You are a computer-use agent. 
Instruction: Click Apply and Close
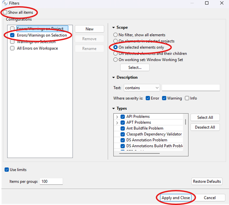176,198
